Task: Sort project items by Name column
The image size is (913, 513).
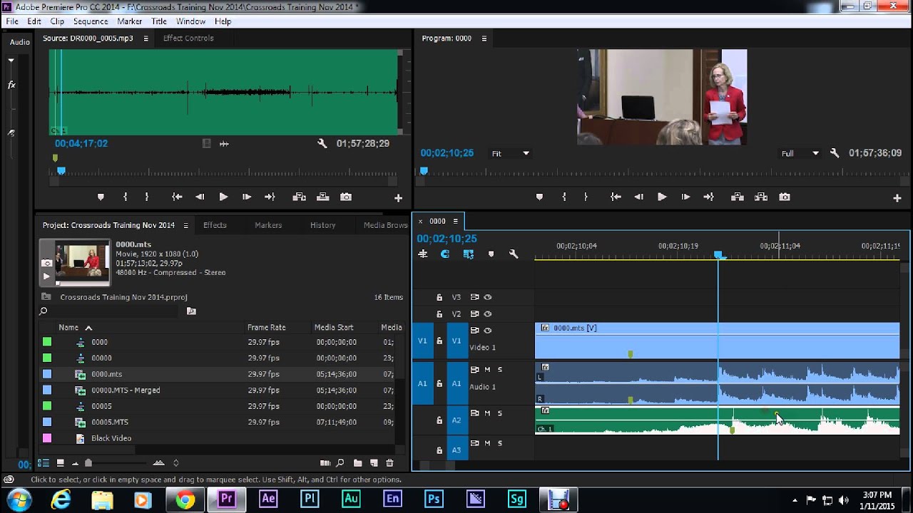Action: 68,328
